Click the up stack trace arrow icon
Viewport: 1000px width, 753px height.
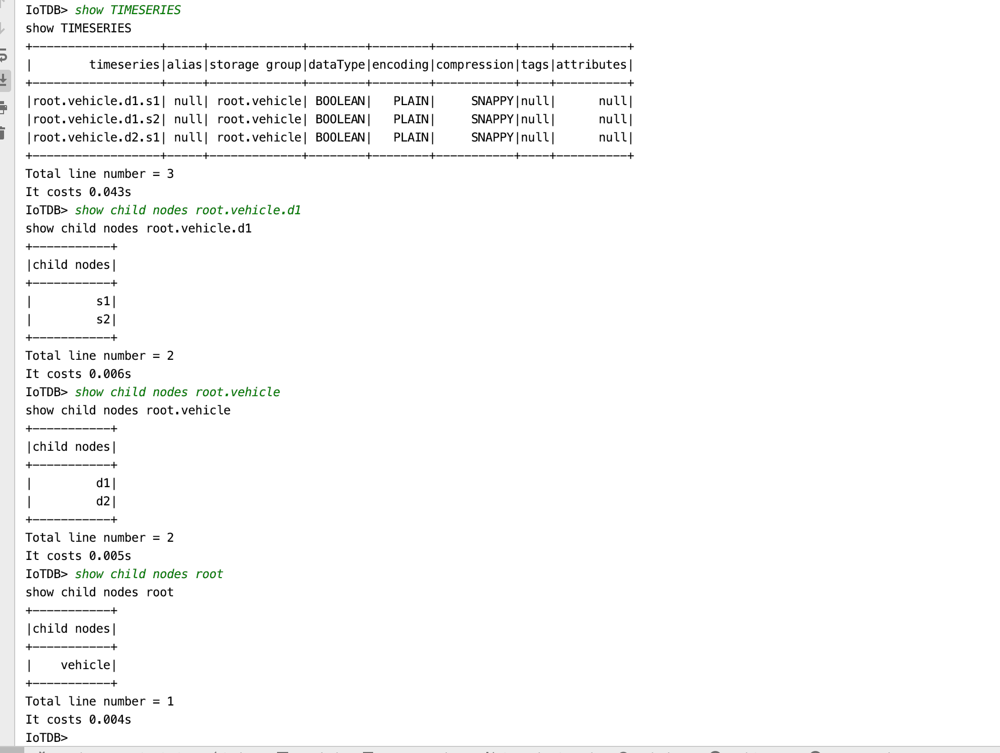3,4
